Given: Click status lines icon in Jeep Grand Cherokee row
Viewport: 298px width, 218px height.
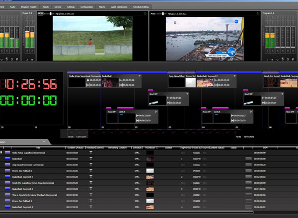Looking at the screenshot, I should [248, 164].
